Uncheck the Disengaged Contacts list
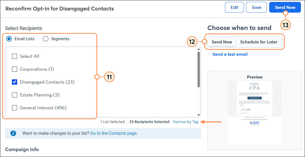This screenshot has width=305, height=157. coord(15,82)
